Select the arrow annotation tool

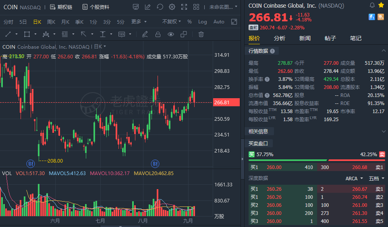[84, 34]
